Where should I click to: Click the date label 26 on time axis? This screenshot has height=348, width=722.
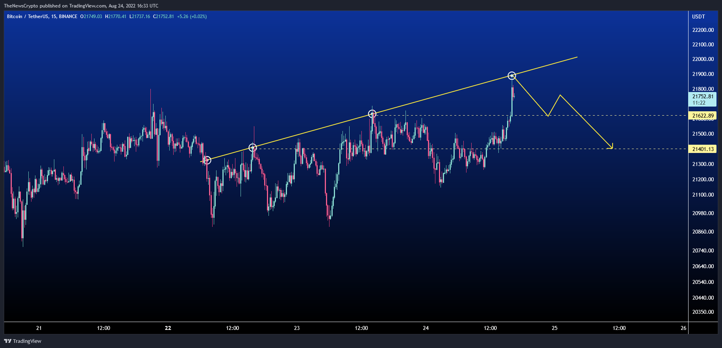tap(683, 328)
